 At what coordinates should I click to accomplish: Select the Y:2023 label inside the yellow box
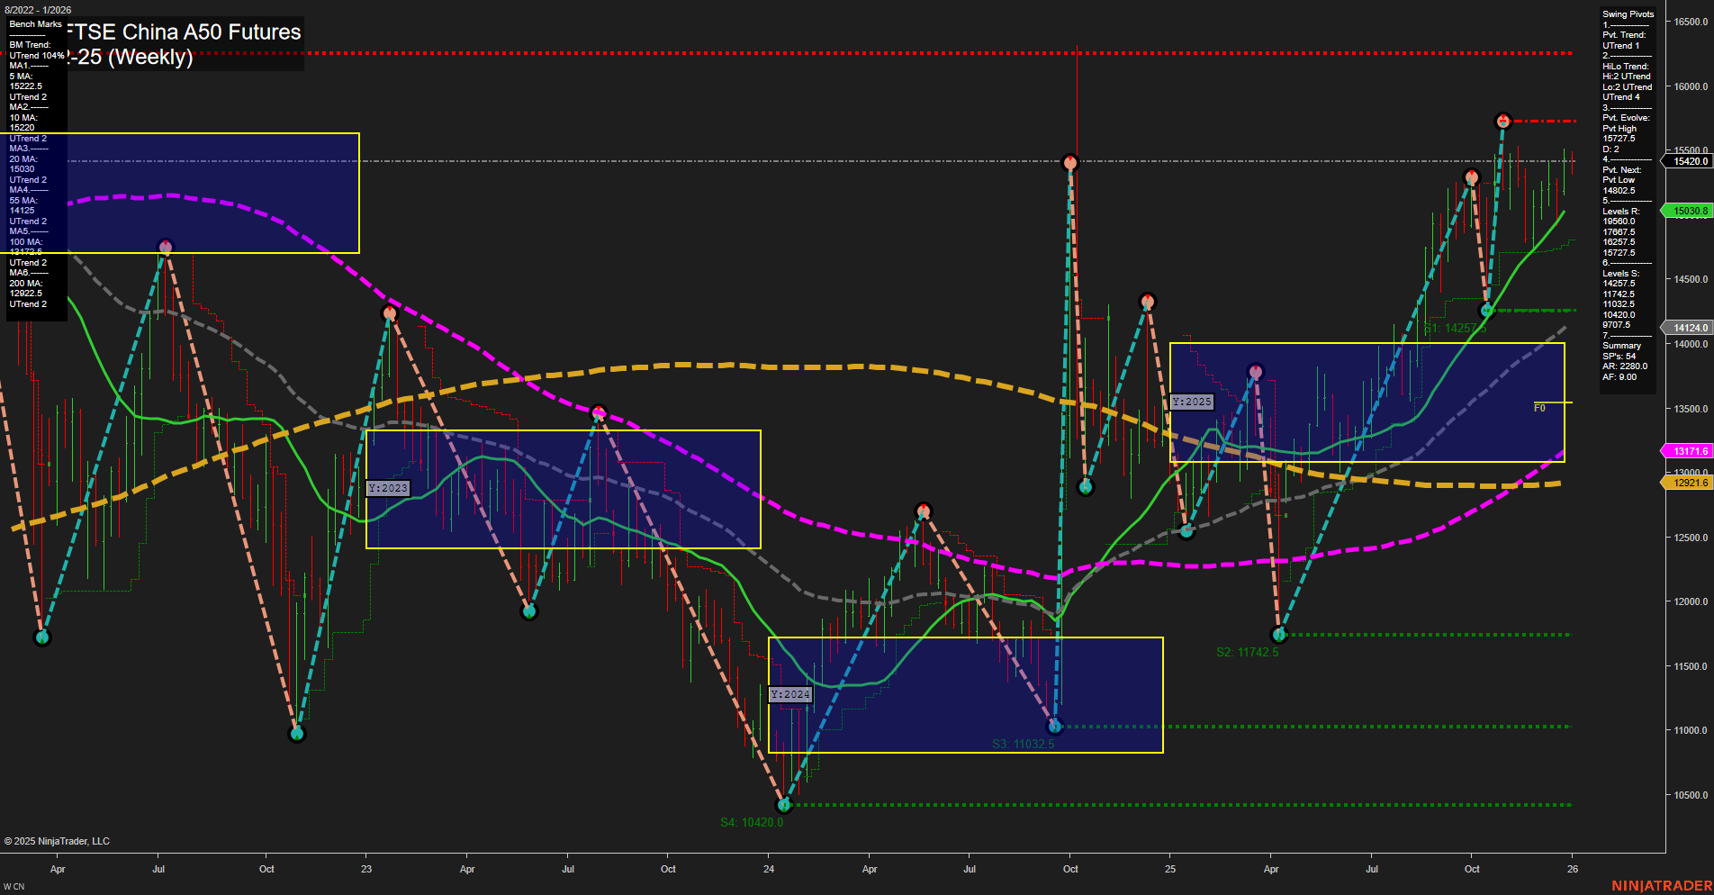coord(386,489)
